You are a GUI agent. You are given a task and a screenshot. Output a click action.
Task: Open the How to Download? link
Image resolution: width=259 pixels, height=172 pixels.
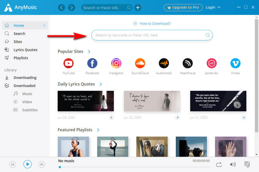152,24
